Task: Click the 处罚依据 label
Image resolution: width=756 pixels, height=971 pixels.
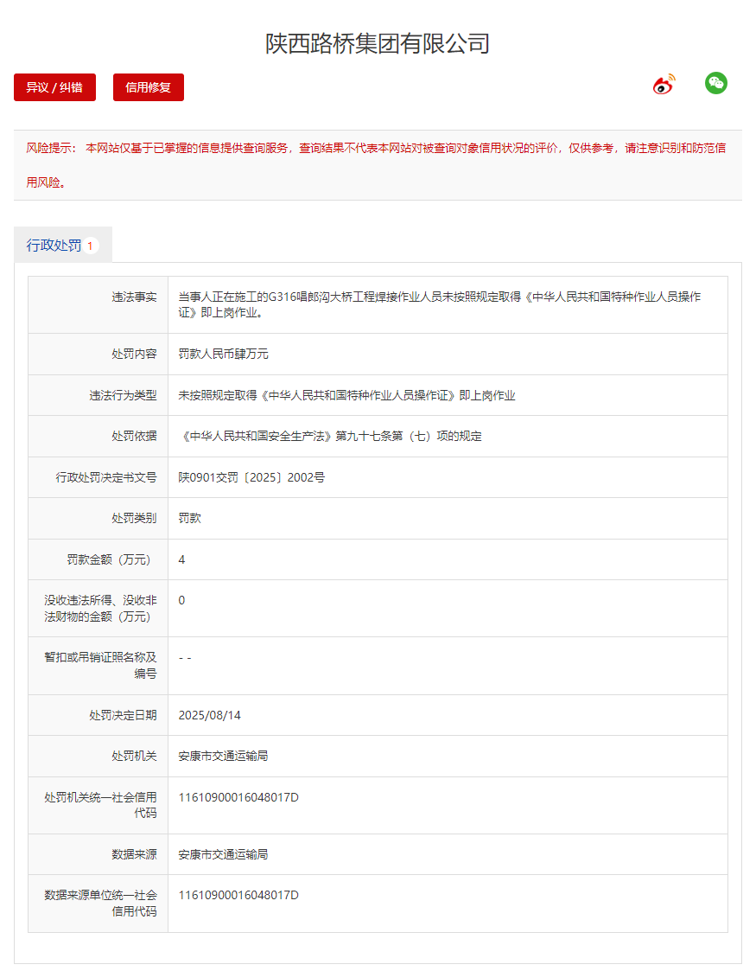Action: click(x=134, y=436)
